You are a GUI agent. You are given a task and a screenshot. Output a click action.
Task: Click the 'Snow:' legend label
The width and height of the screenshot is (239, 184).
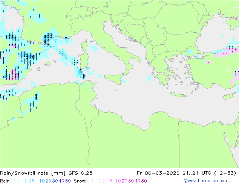pyautogui.click(x=80, y=181)
